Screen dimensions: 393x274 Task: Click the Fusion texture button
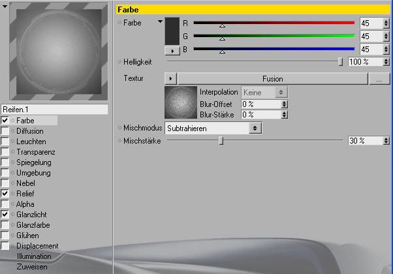(x=272, y=79)
